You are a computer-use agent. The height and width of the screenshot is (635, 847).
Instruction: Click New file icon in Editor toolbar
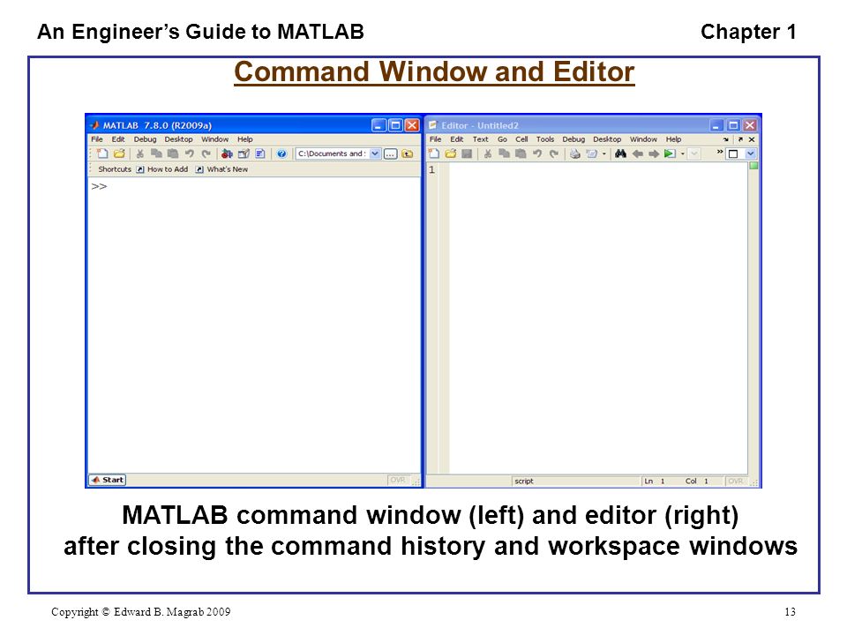tap(434, 153)
